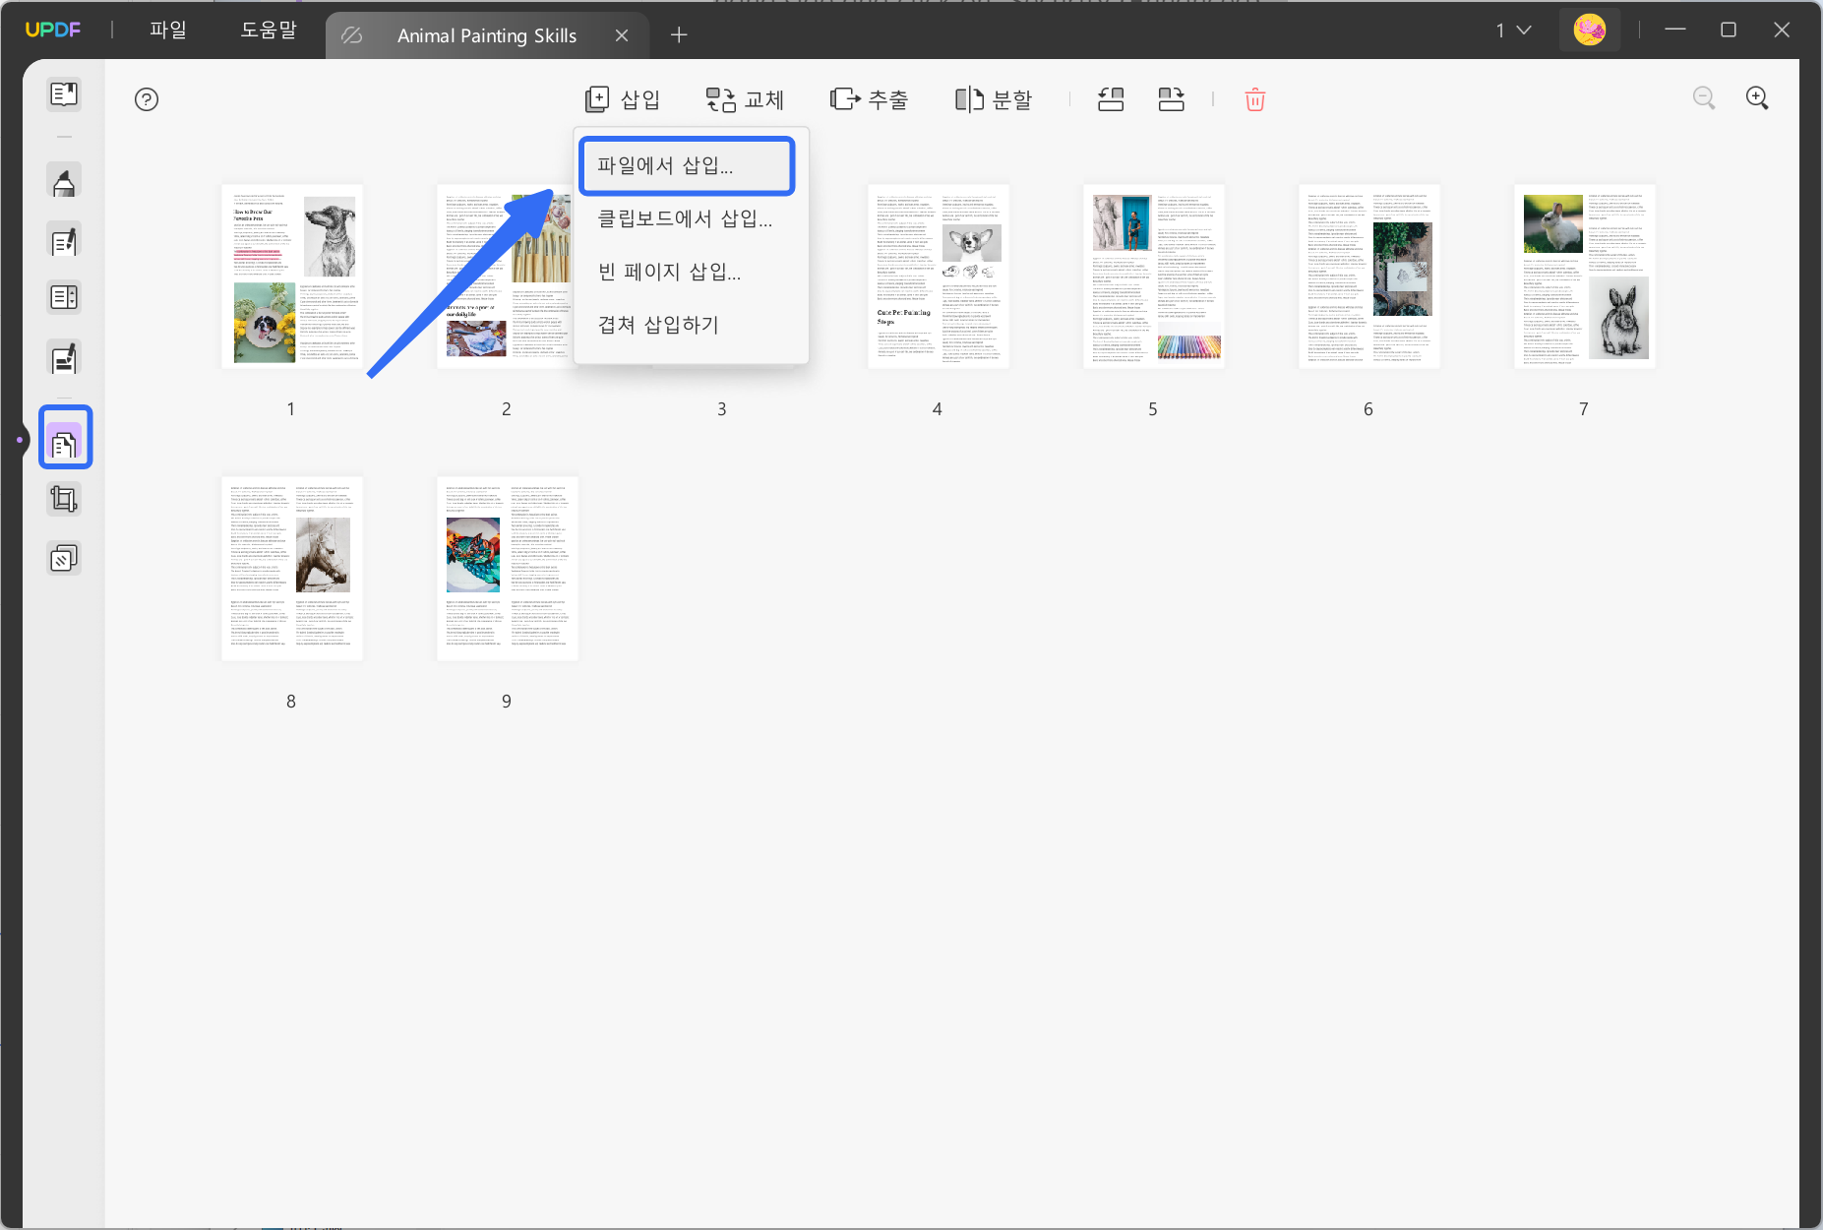Add a new tab with plus button
The width and height of the screenshot is (1823, 1230).
click(x=679, y=35)
